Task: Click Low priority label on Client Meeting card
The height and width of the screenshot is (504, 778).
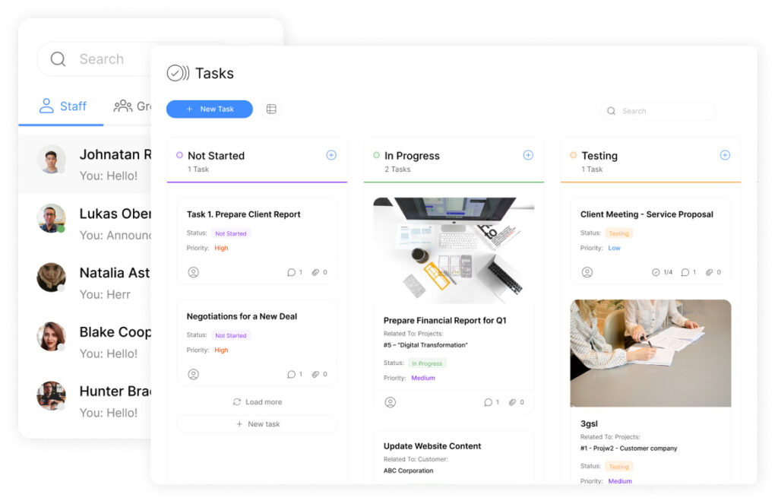Action: 614,249
